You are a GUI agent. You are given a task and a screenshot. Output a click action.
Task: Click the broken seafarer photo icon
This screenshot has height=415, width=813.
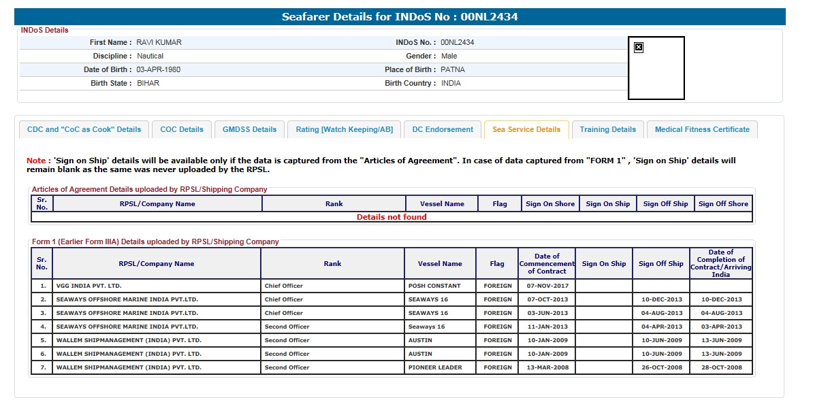(x=638, y=47)
